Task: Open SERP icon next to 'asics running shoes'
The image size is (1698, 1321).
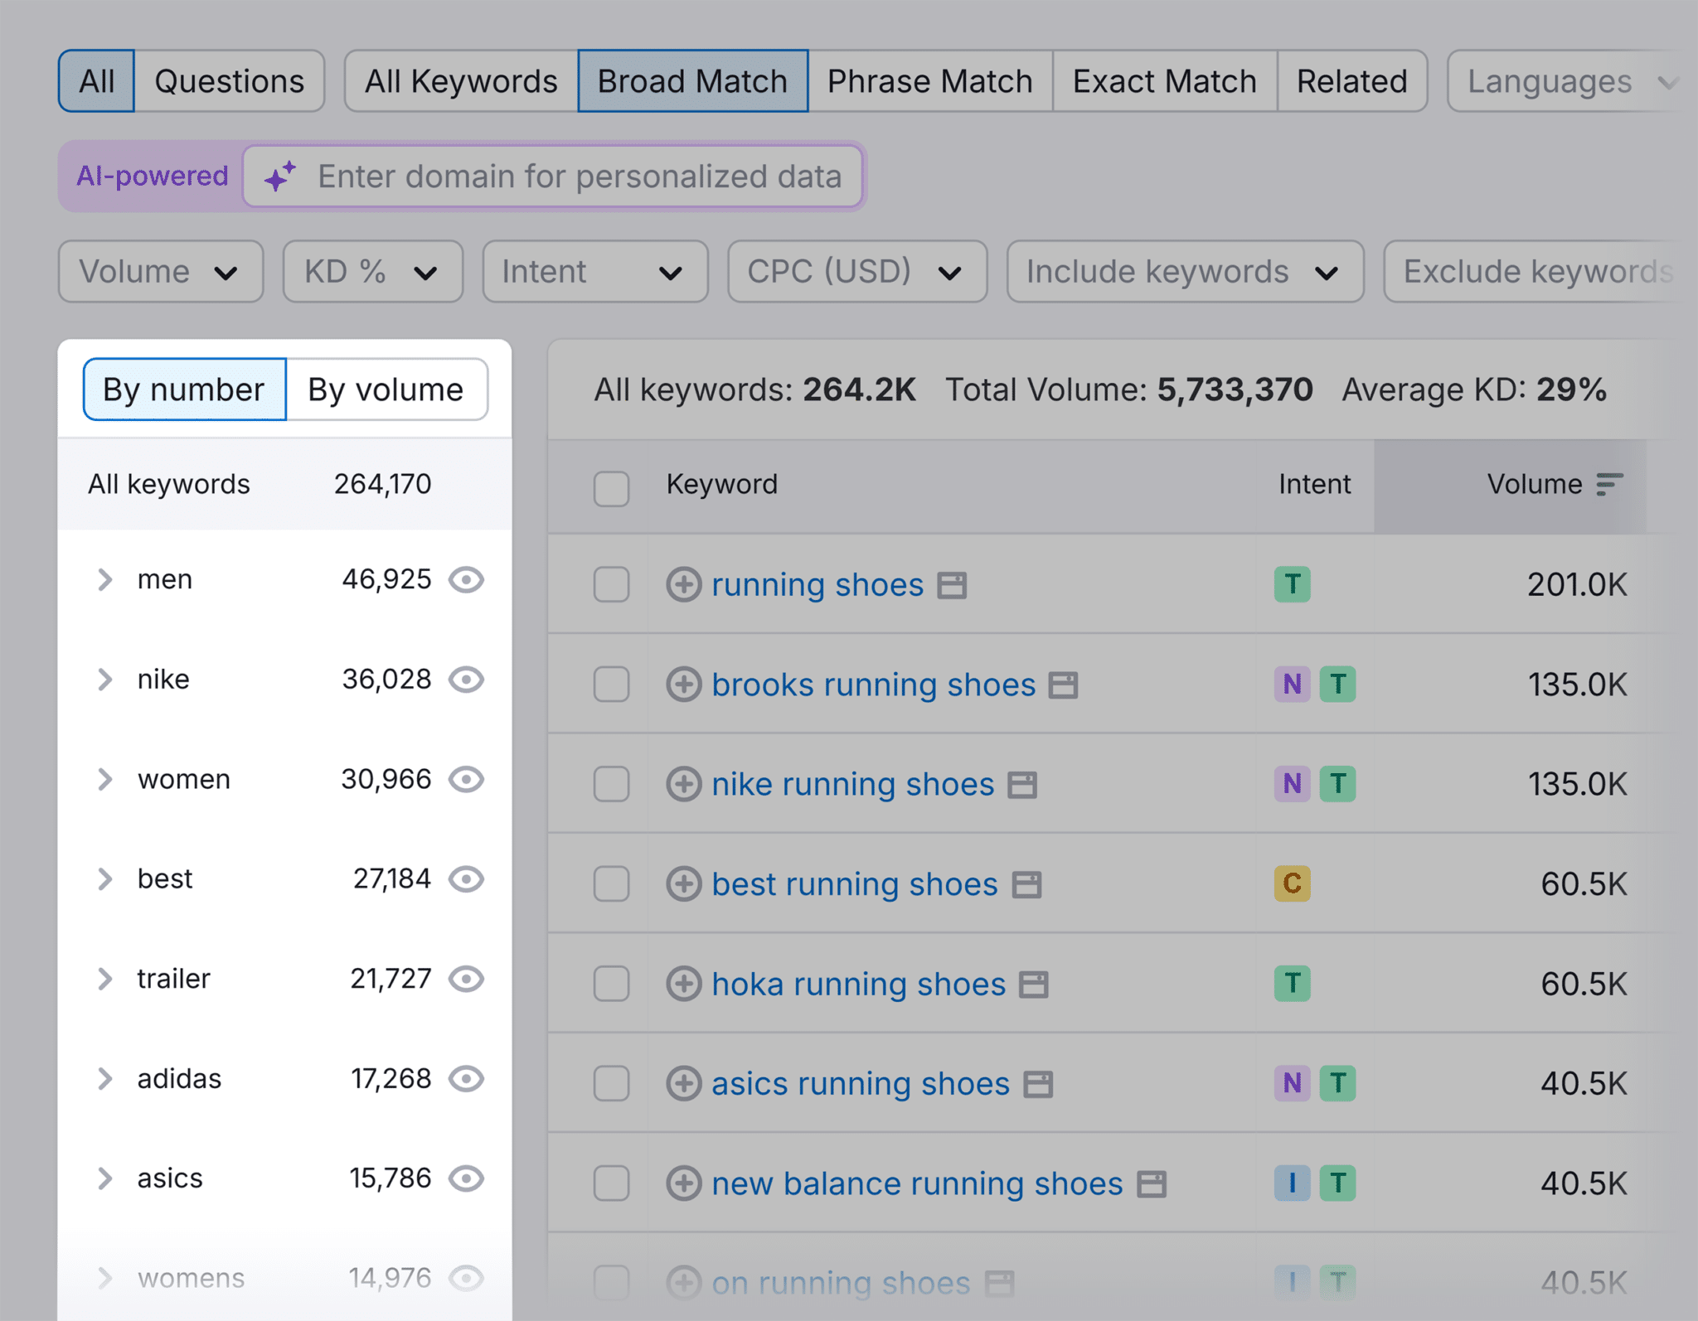Action: (1038, 1084)
